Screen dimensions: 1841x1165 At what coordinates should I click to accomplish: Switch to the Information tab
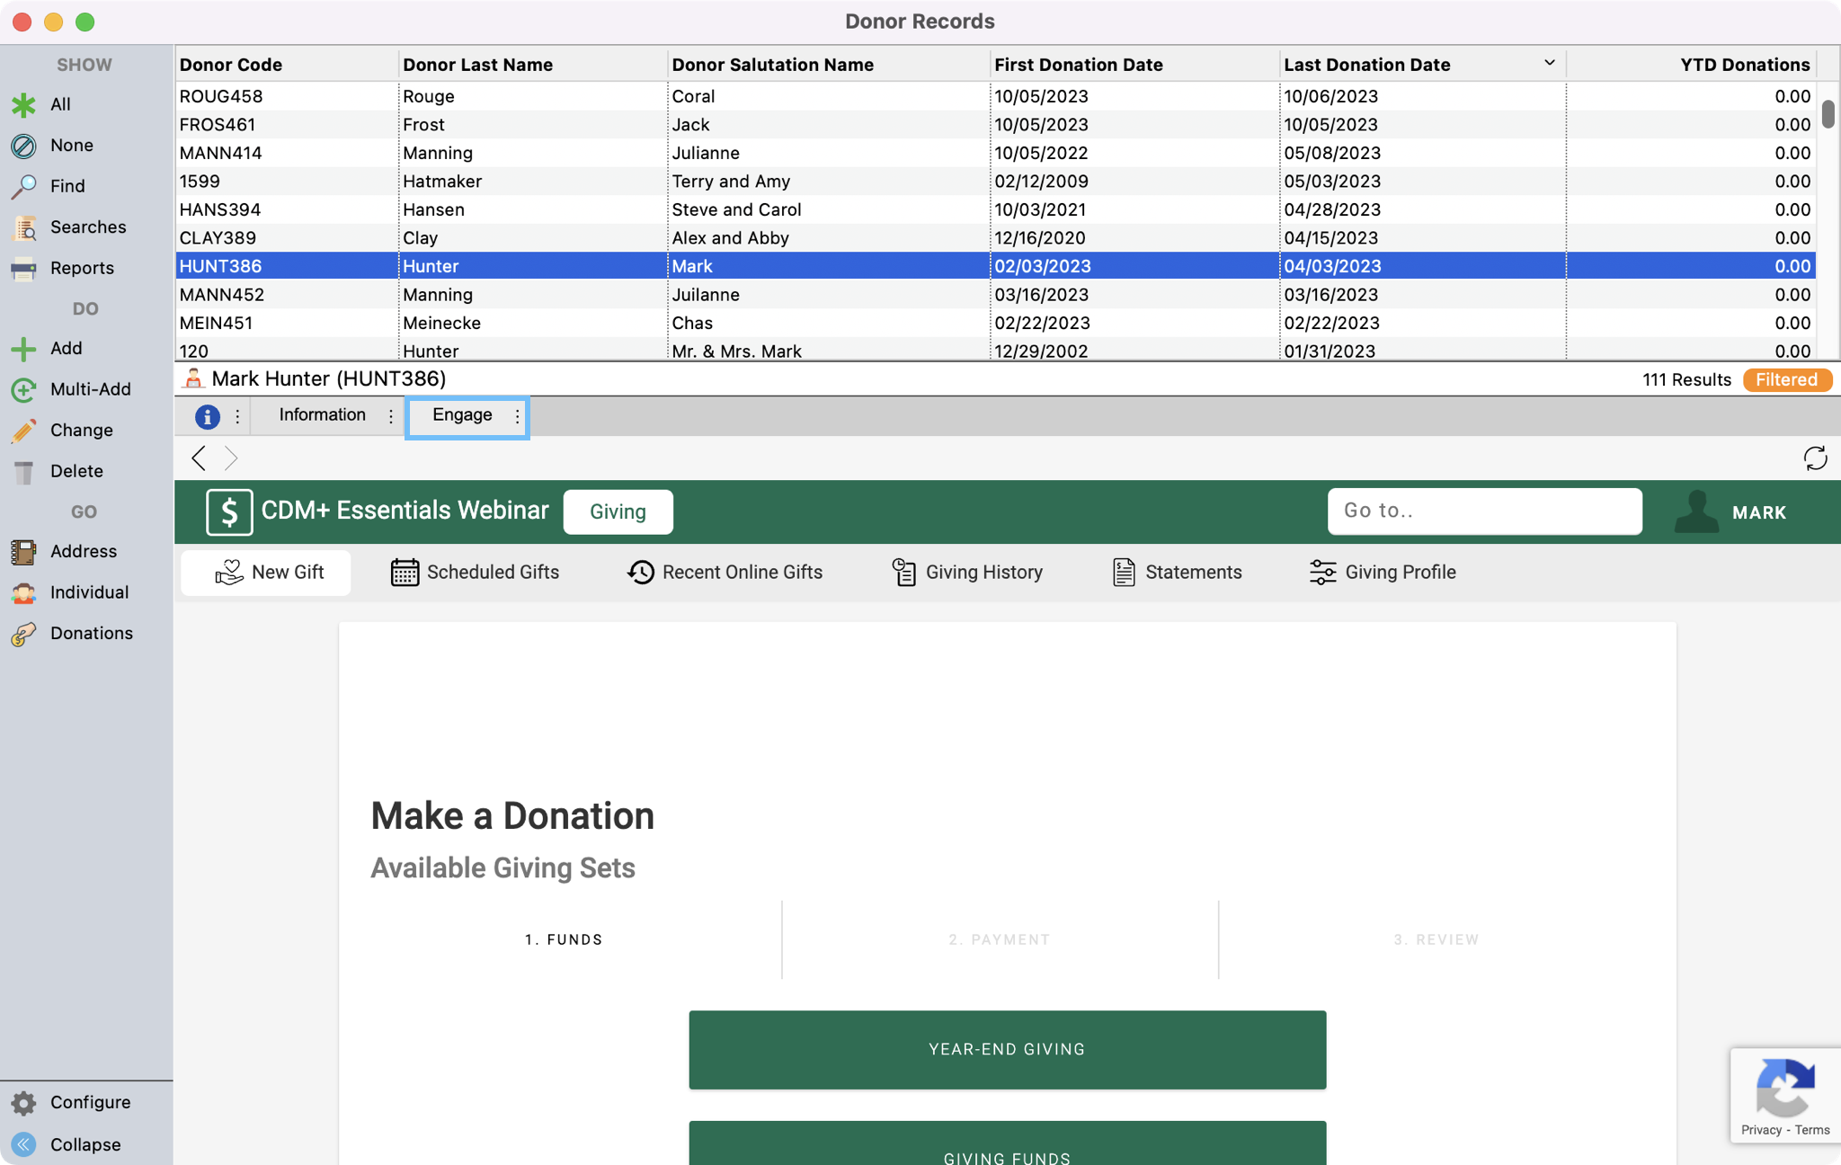322,415
